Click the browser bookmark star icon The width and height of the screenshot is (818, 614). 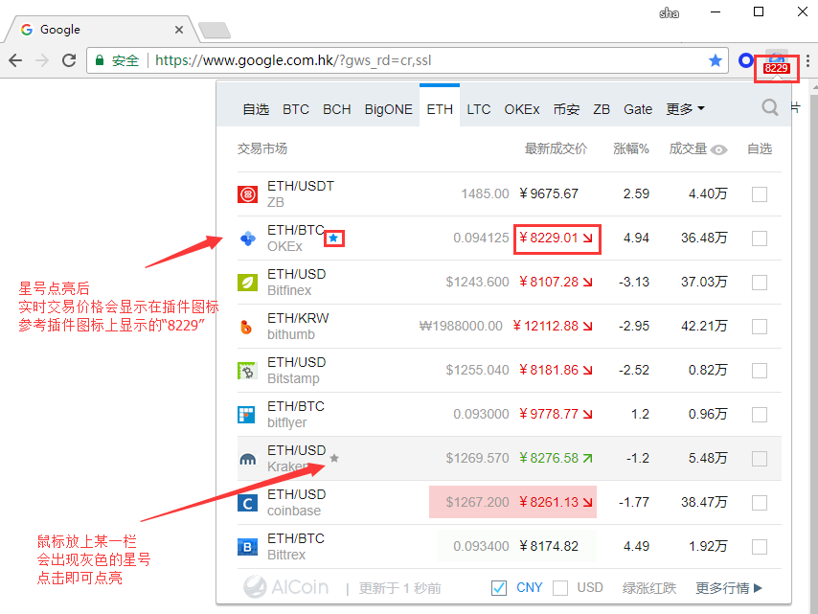pyautogui.click(x=716, y=60)
